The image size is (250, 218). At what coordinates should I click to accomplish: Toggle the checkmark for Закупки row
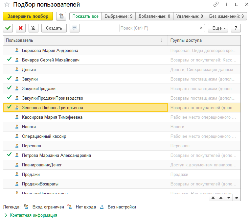[10, 78]
